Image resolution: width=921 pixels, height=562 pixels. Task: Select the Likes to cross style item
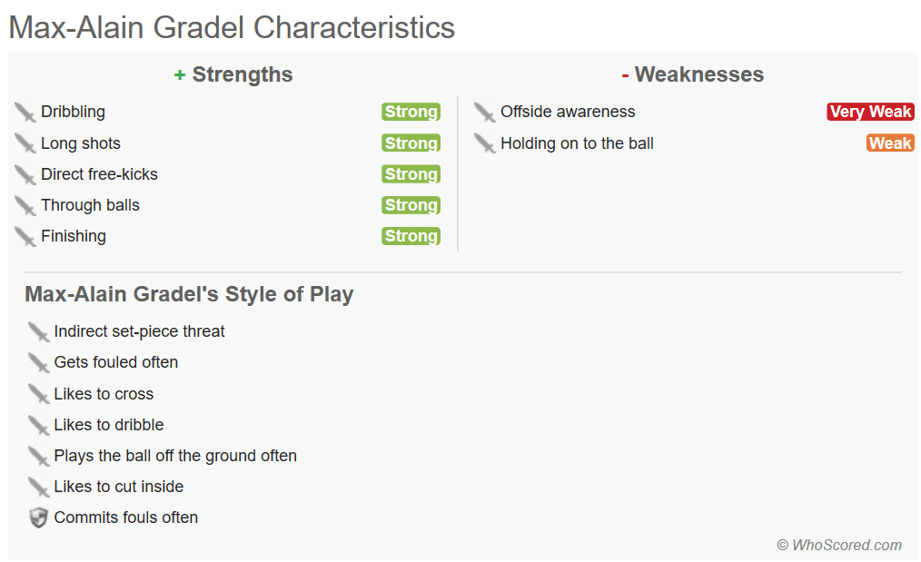104,394
